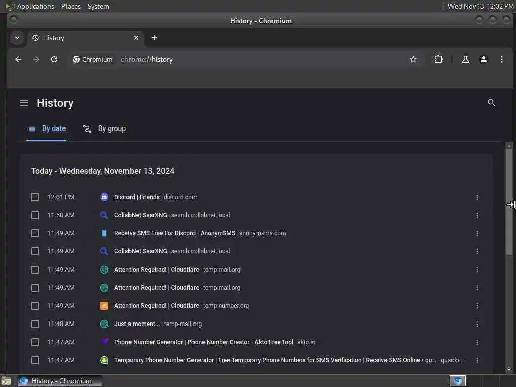Click the quackr favicon in the last row

click(104, 360)
